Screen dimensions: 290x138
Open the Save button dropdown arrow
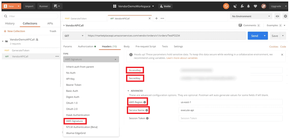[x=283, y=36]
